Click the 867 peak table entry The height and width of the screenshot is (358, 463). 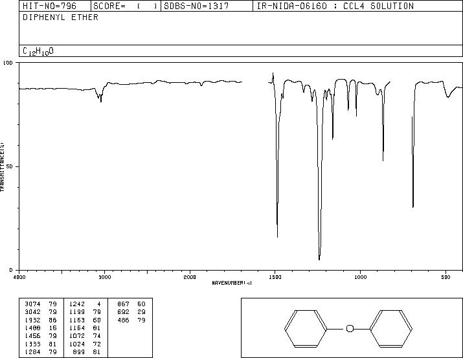[x=123, y=304]
